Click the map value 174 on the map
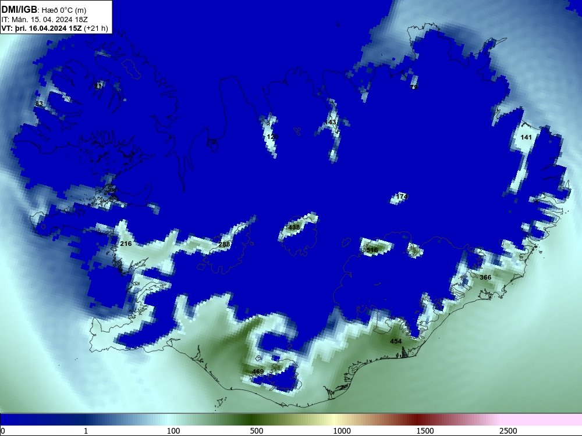Screen dimensions: 582x436 point(402,196)
